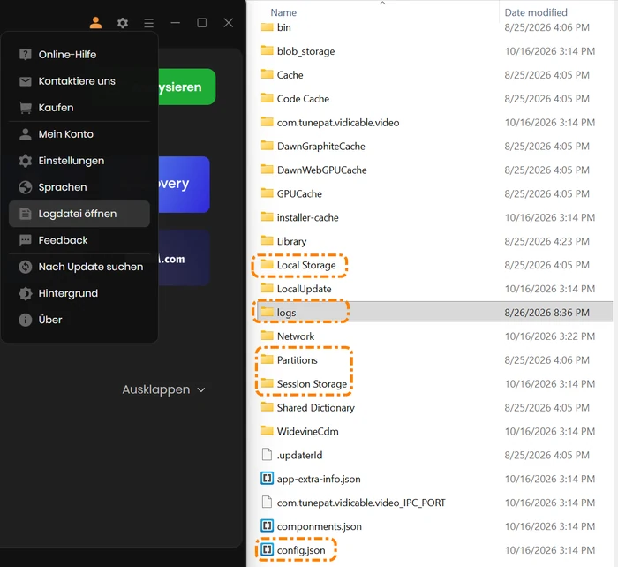Screen dimensions: 618x567
Task: Click the Network folder icon
Action: pos(267,336)
